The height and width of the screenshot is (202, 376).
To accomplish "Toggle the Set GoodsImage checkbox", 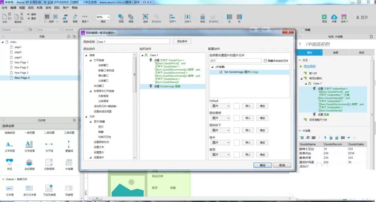I will (x=221, y=72).
